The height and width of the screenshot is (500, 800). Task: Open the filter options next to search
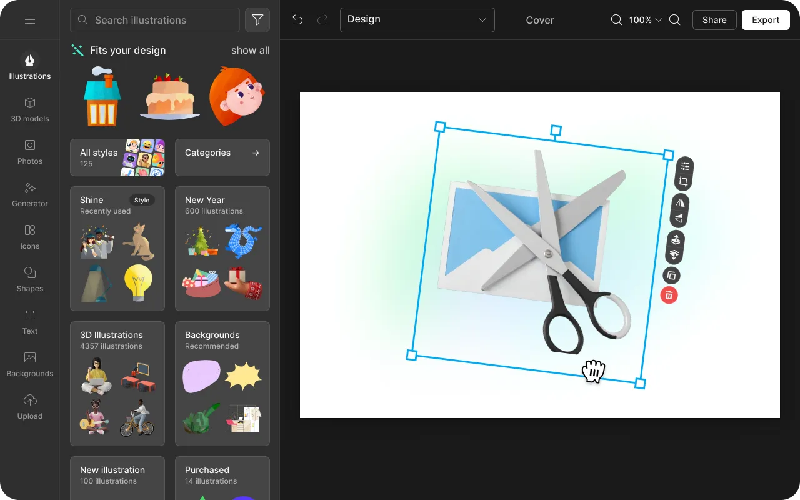point(257,19)
